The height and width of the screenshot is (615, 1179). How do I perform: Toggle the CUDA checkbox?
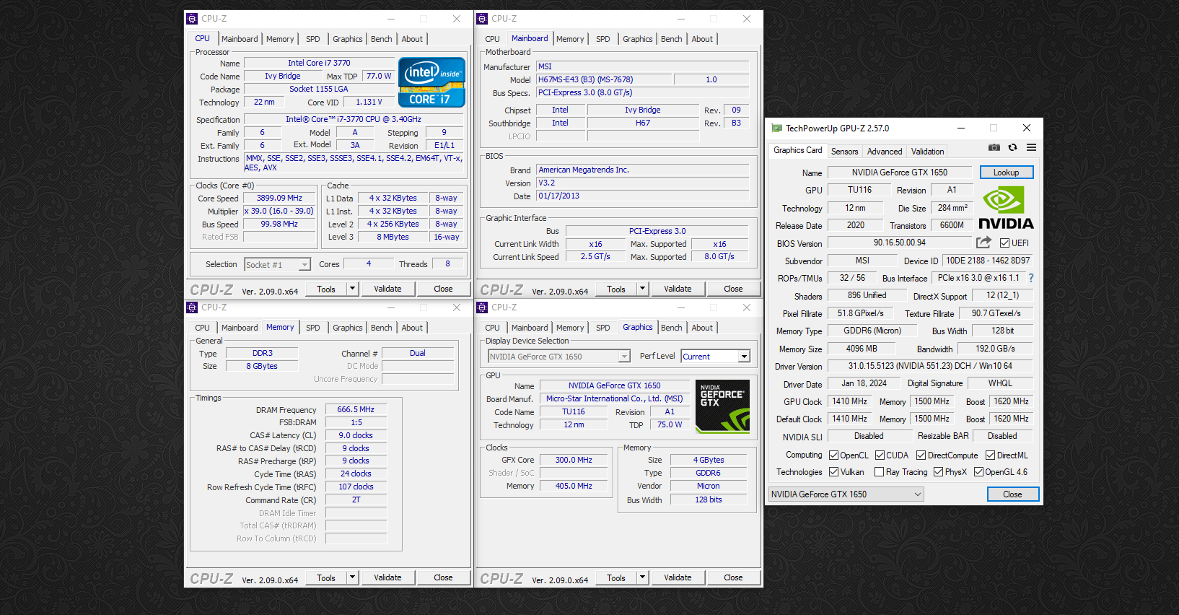880,455
